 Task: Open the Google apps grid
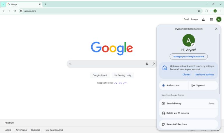[211, 20]
